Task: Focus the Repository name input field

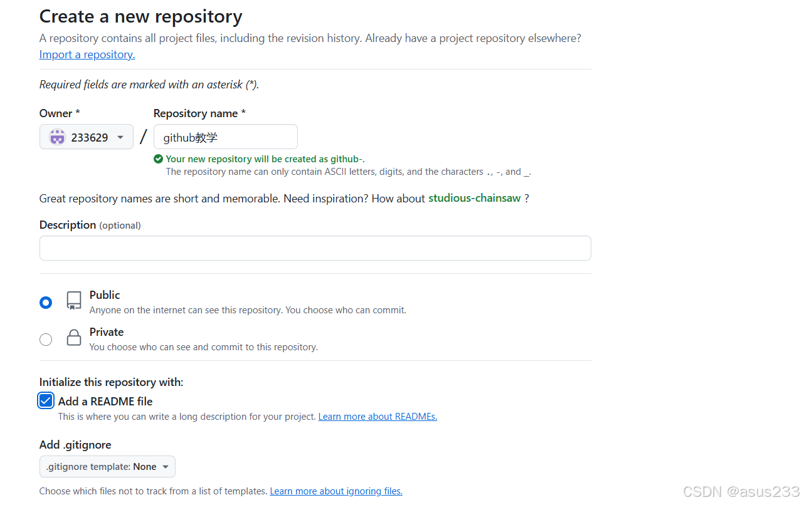Action: coord(226,137)
